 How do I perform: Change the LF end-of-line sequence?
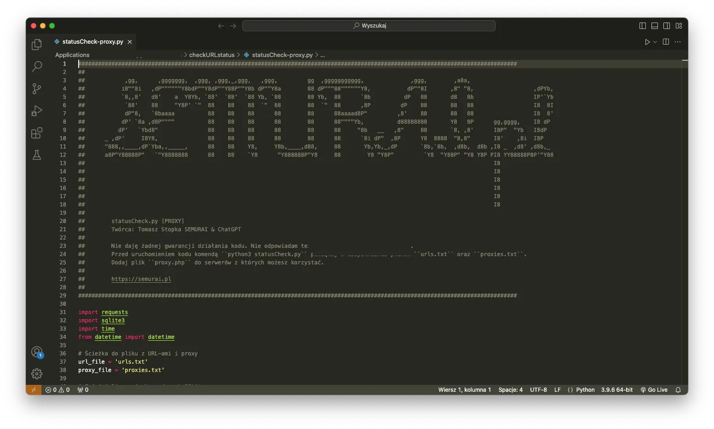point(558,390)
